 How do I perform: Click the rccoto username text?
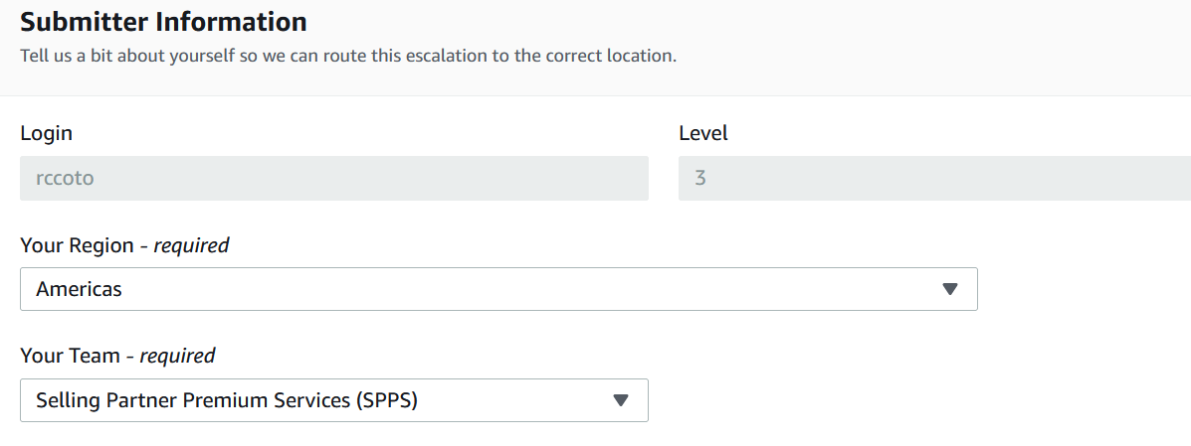pyautogui.click(x=66, y=179)
